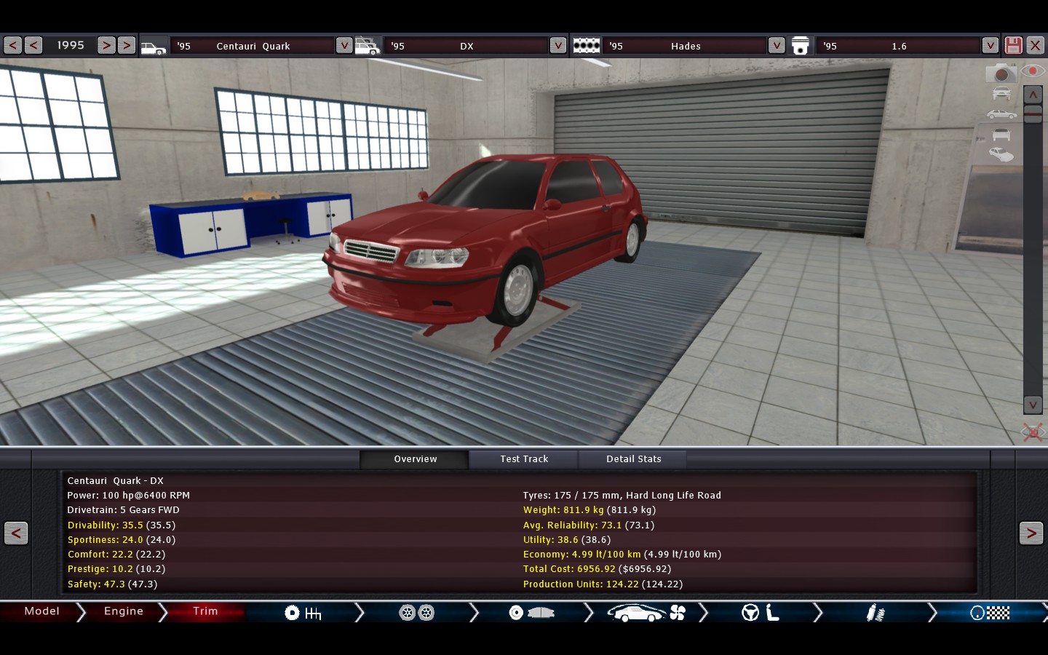Save the car design with floppy icon
1048x655 pixels.
point(1013,45)
